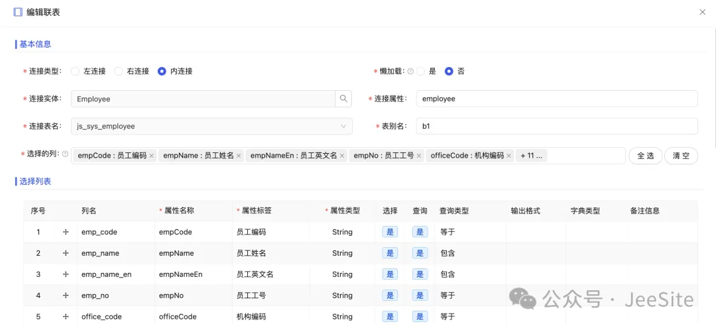716x328 pixels.
Task: Click the 表别名 input field
Action: tap(556, 126)
